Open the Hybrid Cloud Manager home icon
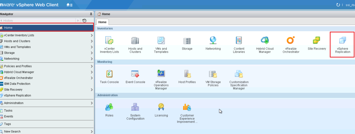The width and height of the screenshot is (355, 134). (x=265, y=40)
